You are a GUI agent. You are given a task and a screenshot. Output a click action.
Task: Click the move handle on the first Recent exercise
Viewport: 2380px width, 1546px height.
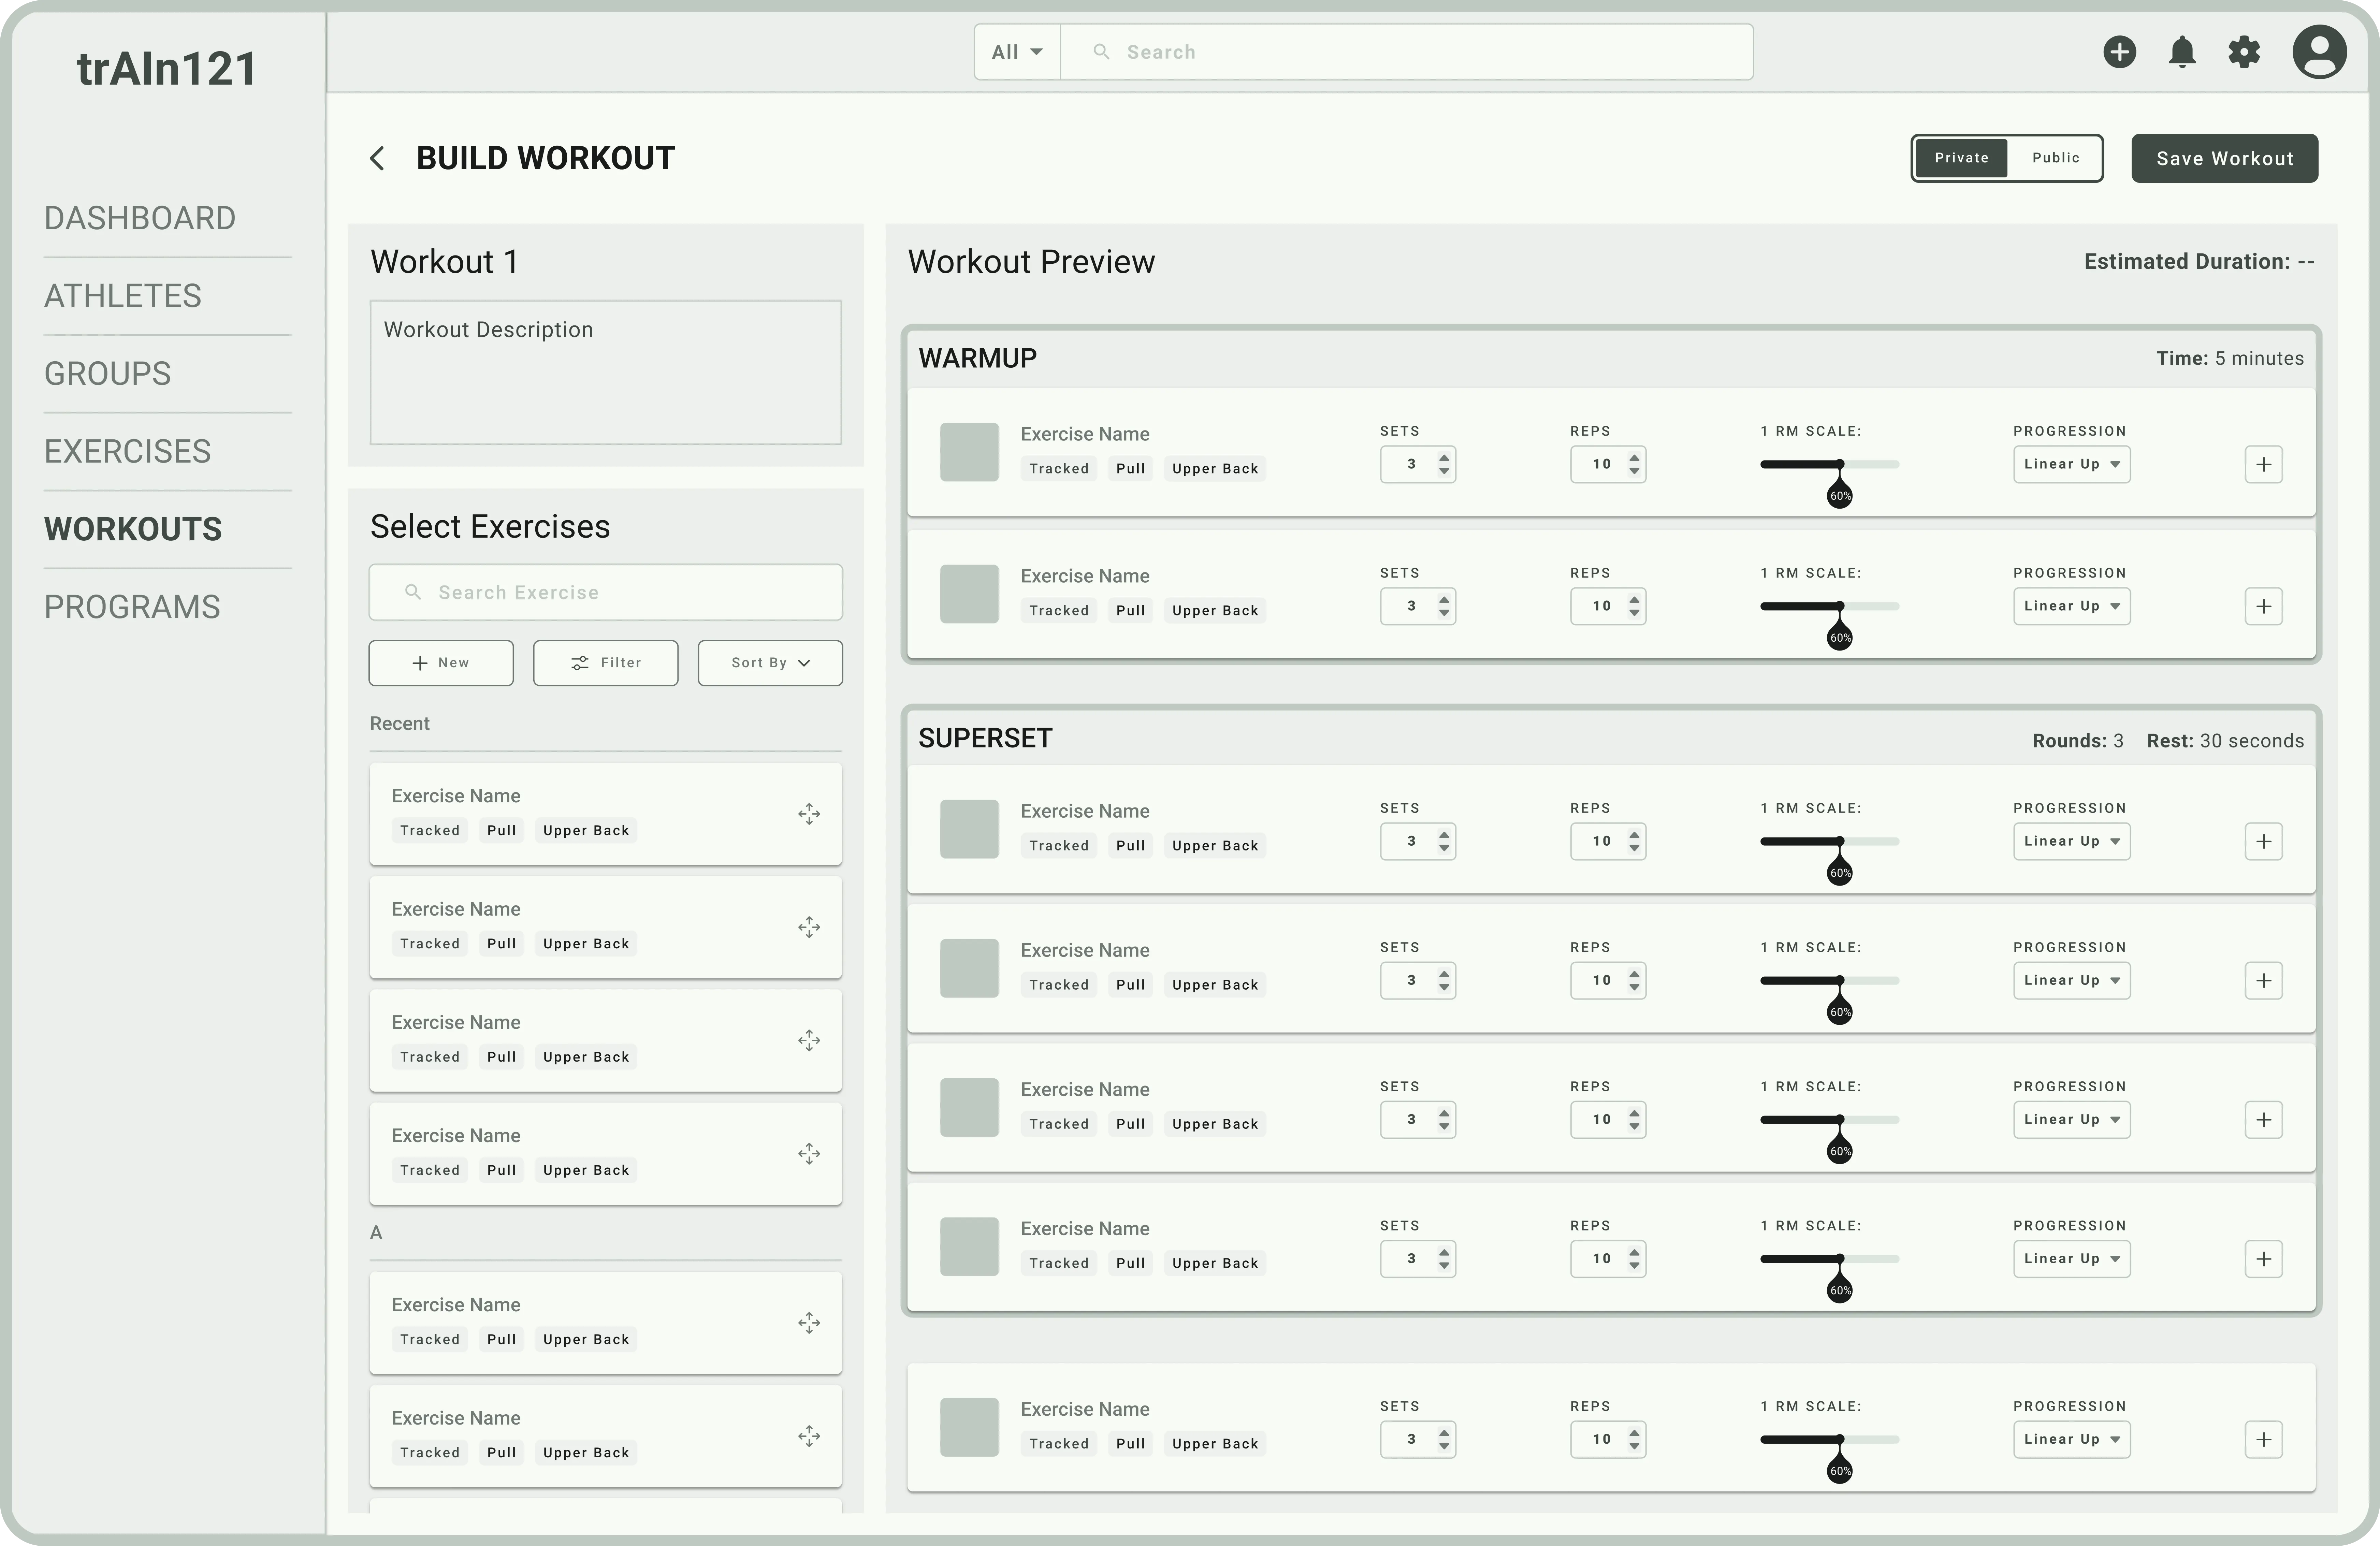point(809,814)
